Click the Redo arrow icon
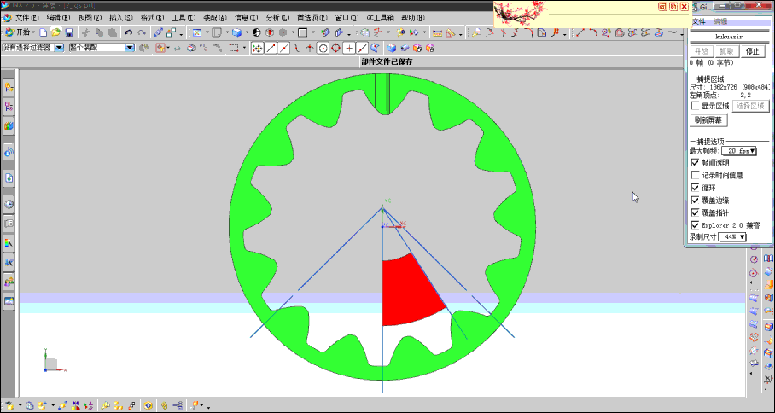The height and width of the screenshot is (413, 775). [x=142, y=32]
